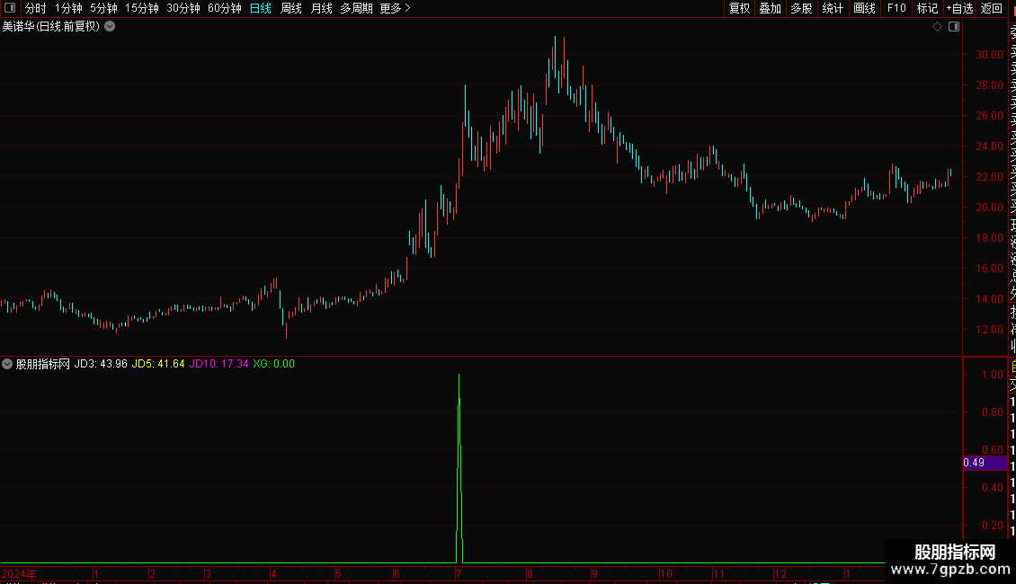Select the 60分钟 period
The height and width of the screenshot is (584, 1016).
[225, 8]
